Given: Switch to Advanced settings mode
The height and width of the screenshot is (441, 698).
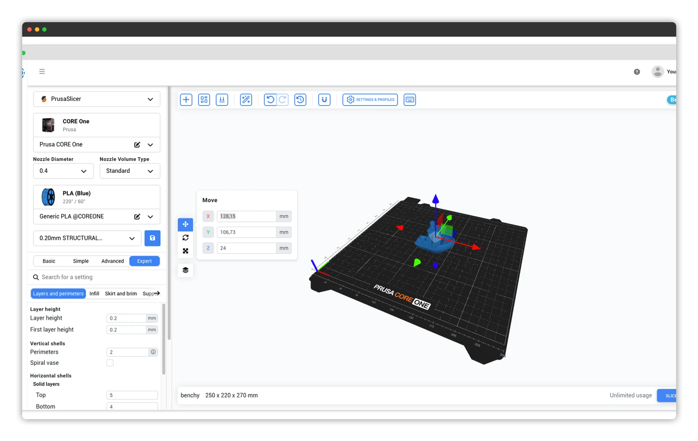Looking at the screenshot, I should click(x=113, y=261).
